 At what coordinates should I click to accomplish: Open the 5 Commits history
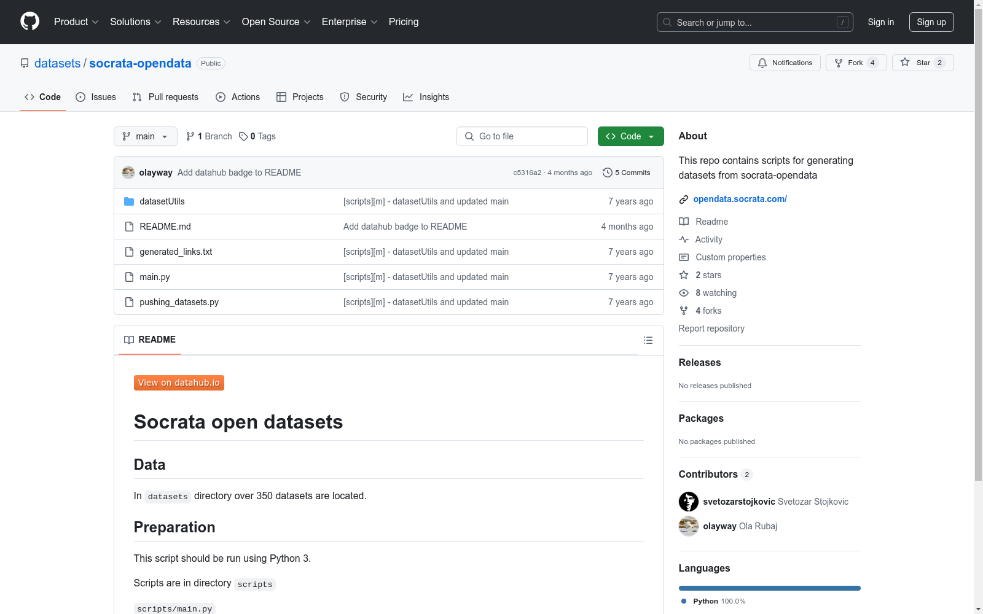pos(627,173)
